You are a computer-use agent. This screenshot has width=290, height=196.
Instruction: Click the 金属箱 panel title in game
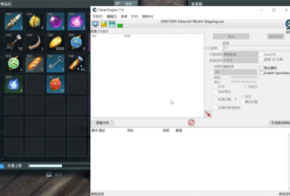pyautogui.click(x=196, y=4)
